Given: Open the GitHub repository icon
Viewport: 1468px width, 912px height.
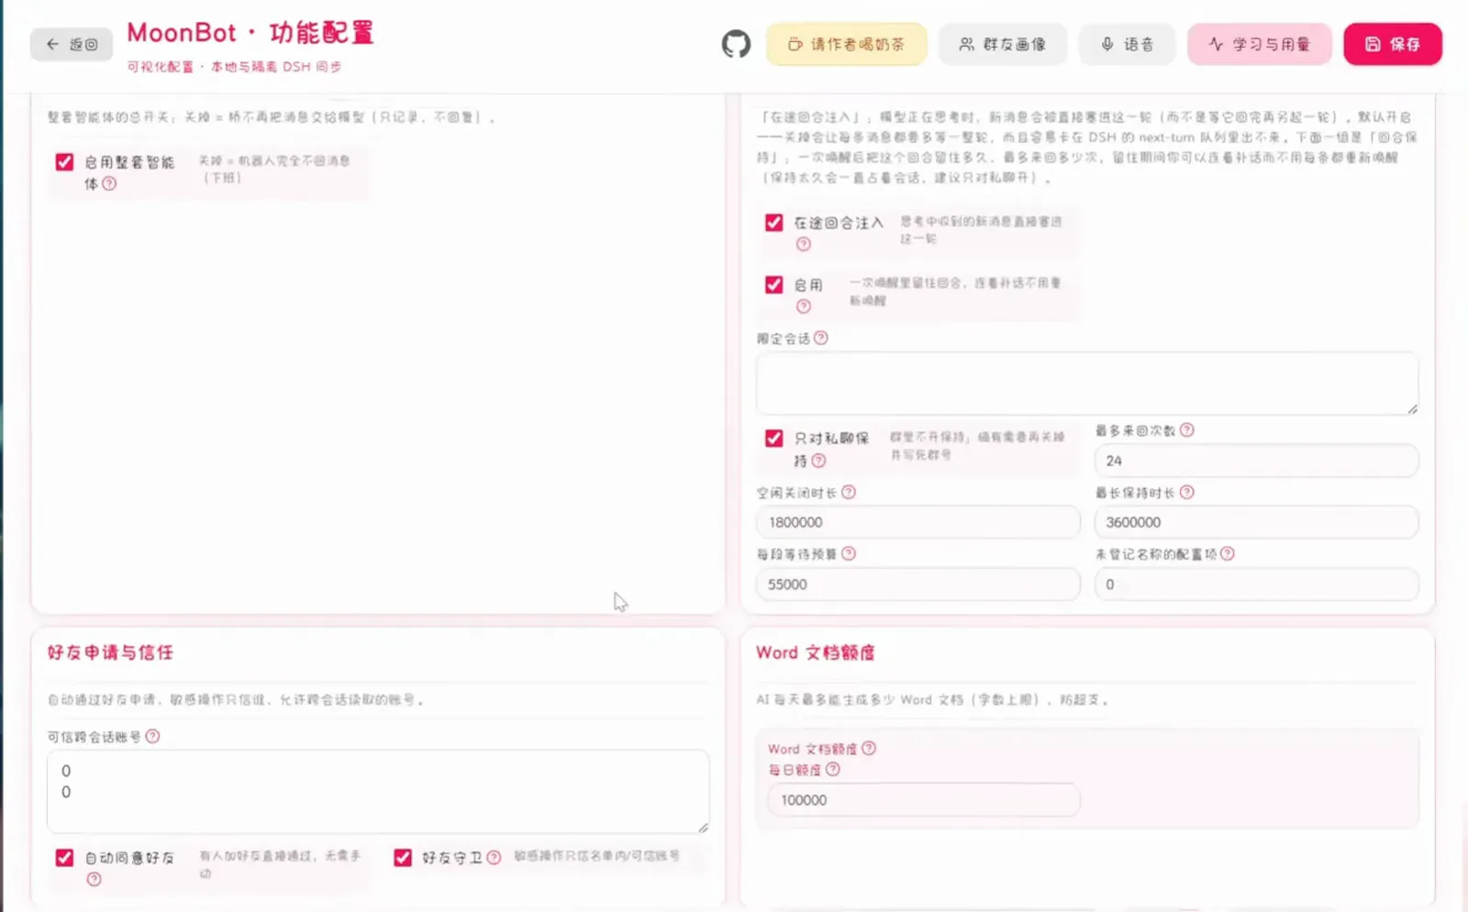Looking at the screenshot, I should click(x=736, y=44).
